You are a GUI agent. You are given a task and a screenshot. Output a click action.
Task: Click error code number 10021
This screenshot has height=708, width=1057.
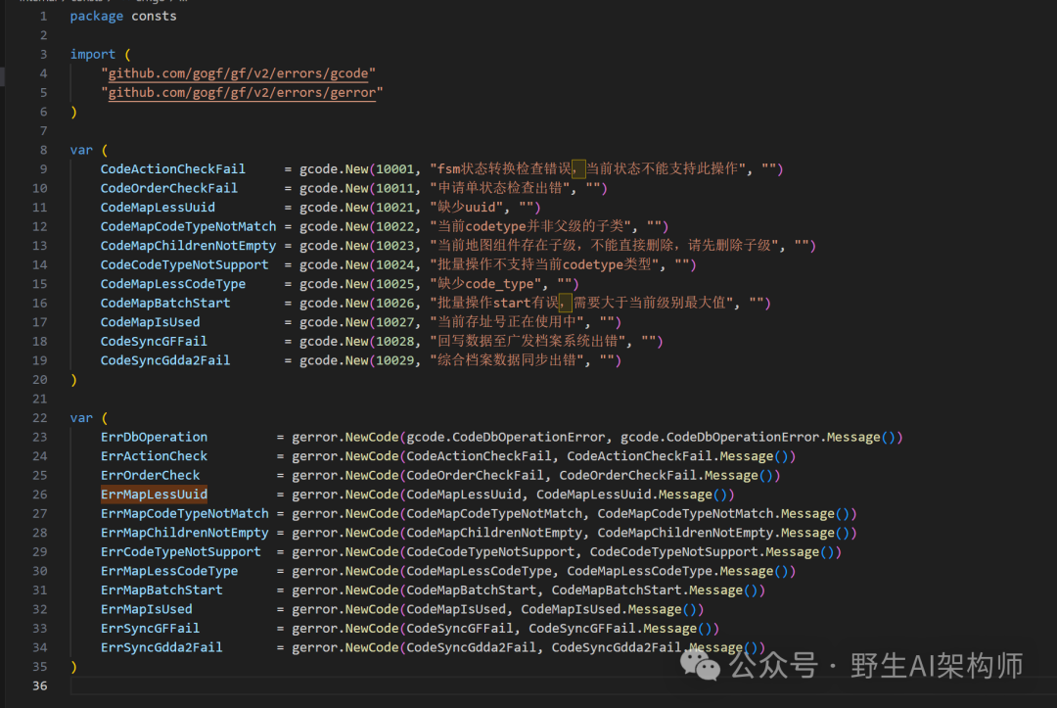(x=395, y=207)
